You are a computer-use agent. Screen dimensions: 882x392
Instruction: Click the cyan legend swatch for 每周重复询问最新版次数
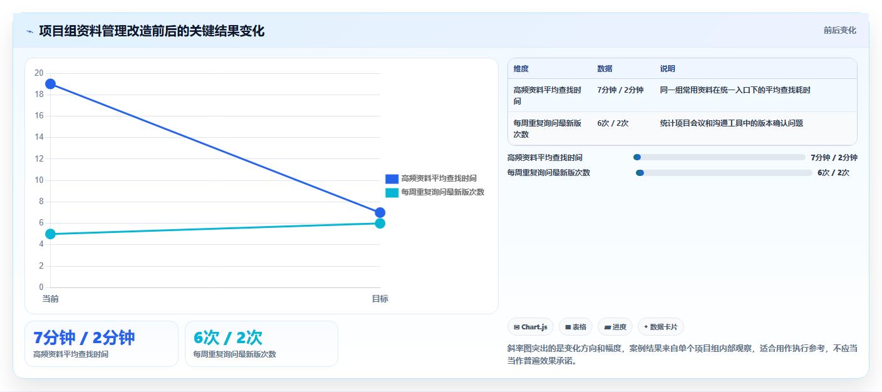[392, 192]
